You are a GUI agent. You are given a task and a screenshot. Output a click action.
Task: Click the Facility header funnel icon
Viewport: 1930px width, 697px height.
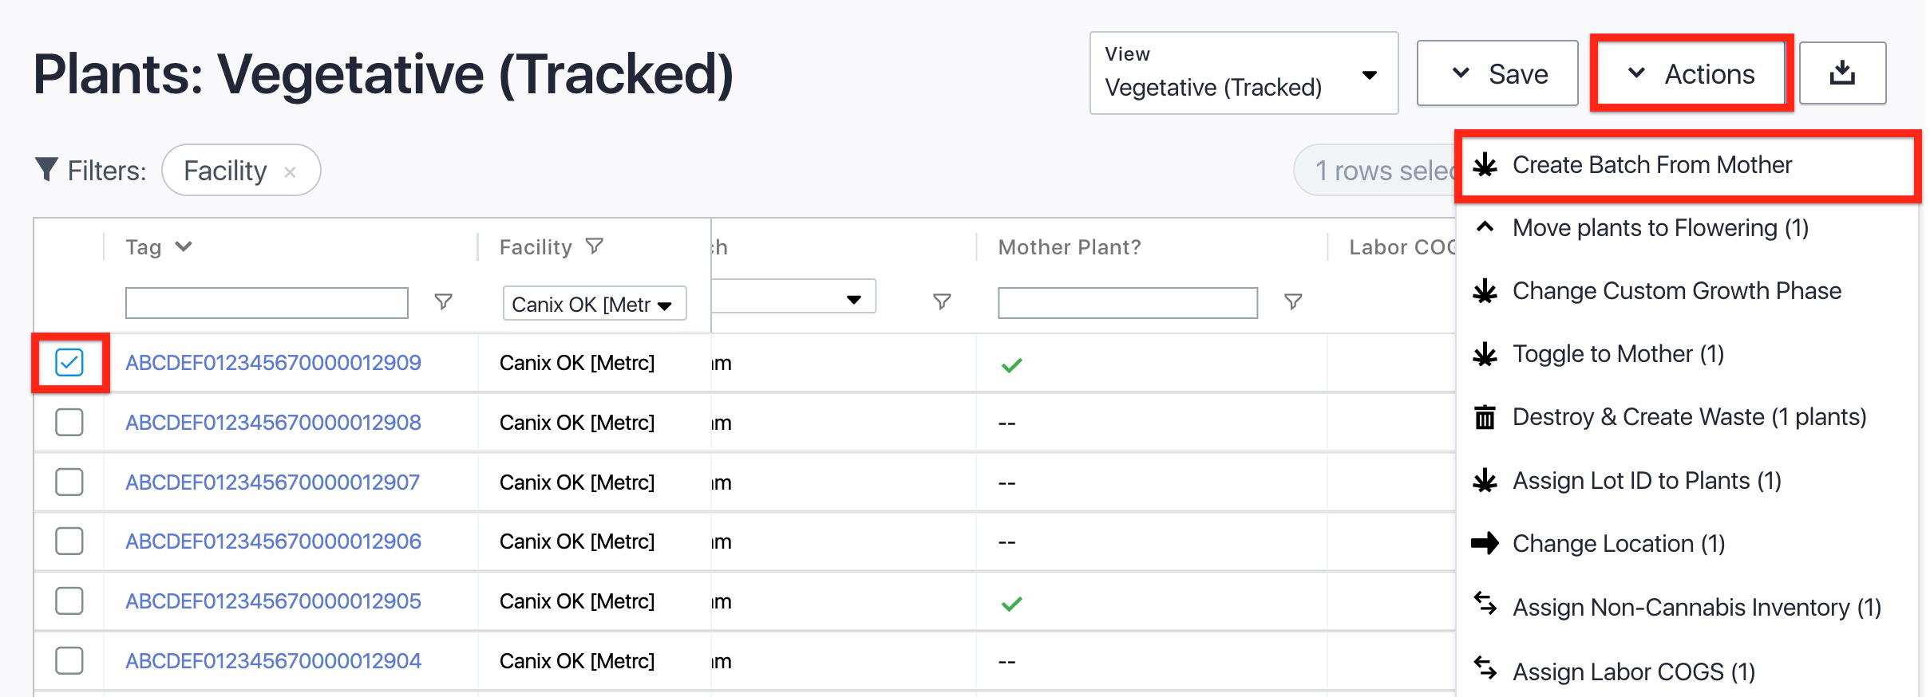594,246
